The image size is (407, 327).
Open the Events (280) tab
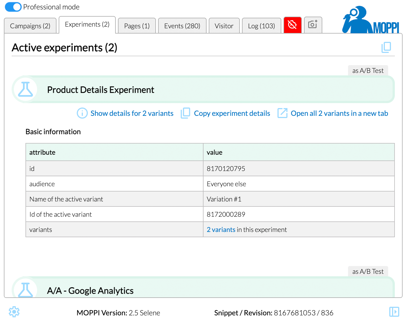click(182, 26)
